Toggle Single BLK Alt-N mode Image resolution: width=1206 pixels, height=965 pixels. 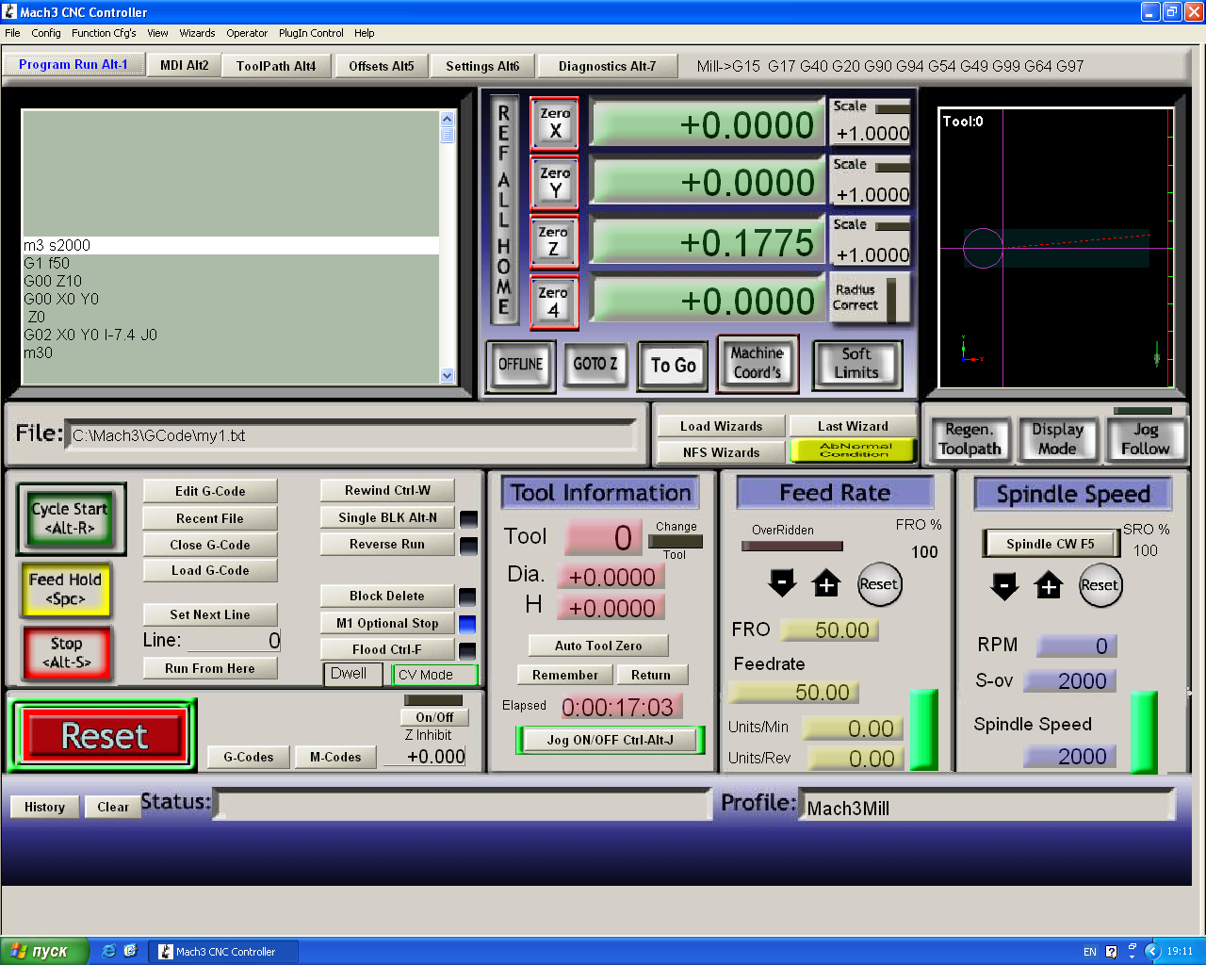(x=387, y=517)
